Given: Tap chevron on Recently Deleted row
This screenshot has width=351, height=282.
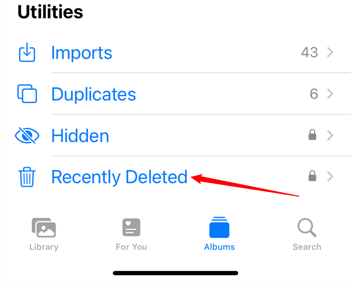Looking at the screenshot, I should click(x=330, y=177).
